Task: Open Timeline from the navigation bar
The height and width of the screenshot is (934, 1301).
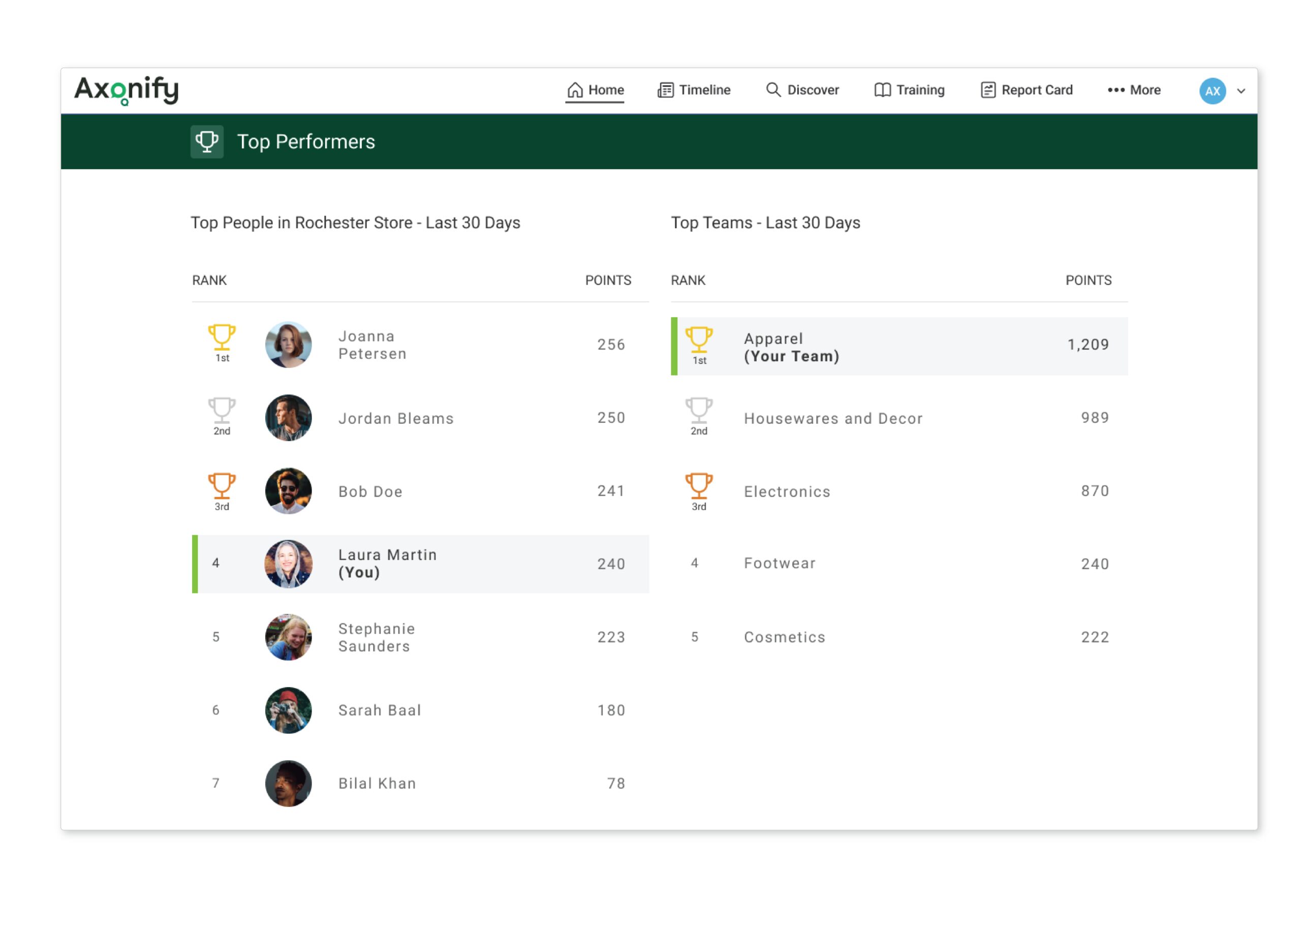Action: click(694, 90)
